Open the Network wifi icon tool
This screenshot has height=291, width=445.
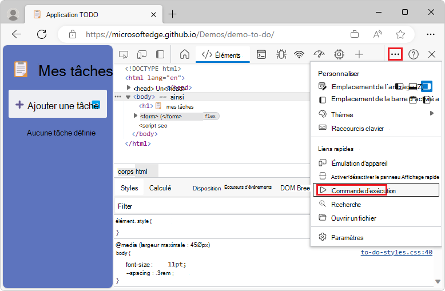[x=299, y=54]
